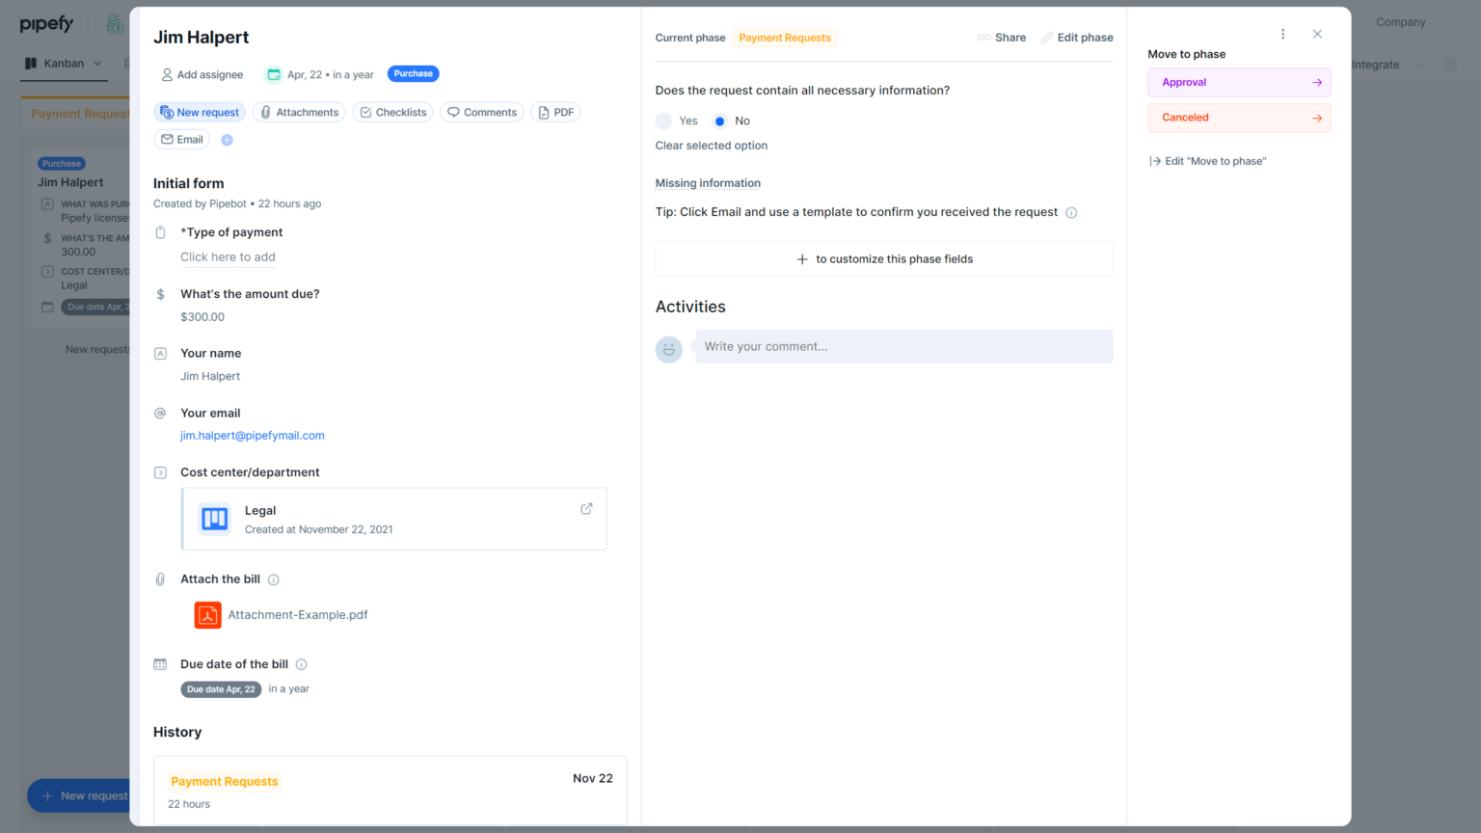Click the Jim Halpert card title
Viewport: 1481px width, 833px height.
[x=201, y=38]
